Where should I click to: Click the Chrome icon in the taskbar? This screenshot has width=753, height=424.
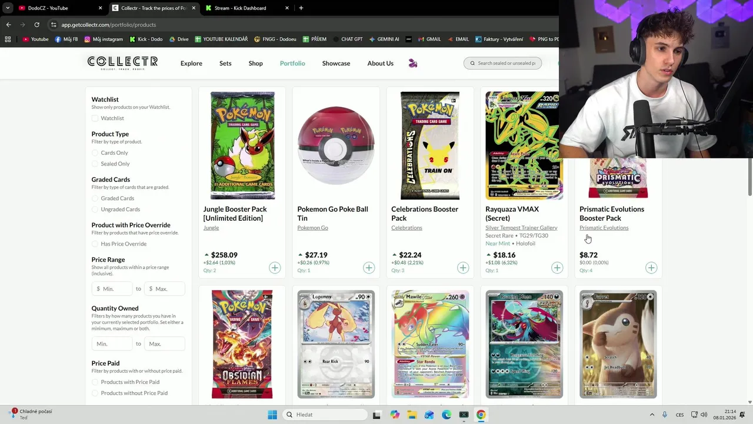coord(481,415)
